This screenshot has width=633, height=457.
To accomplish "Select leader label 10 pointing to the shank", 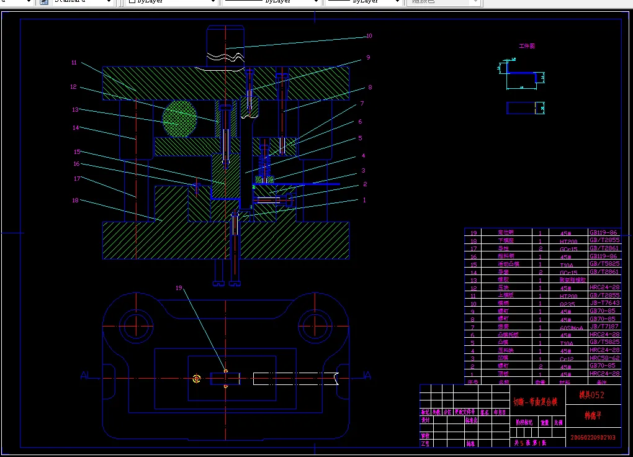I will pyautogui.click(x=369, y=36).
